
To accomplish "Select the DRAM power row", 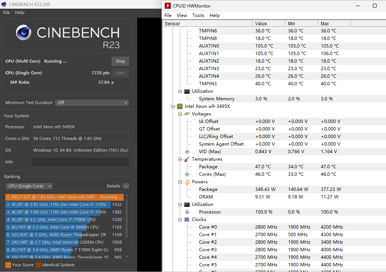I will point(274,197).
